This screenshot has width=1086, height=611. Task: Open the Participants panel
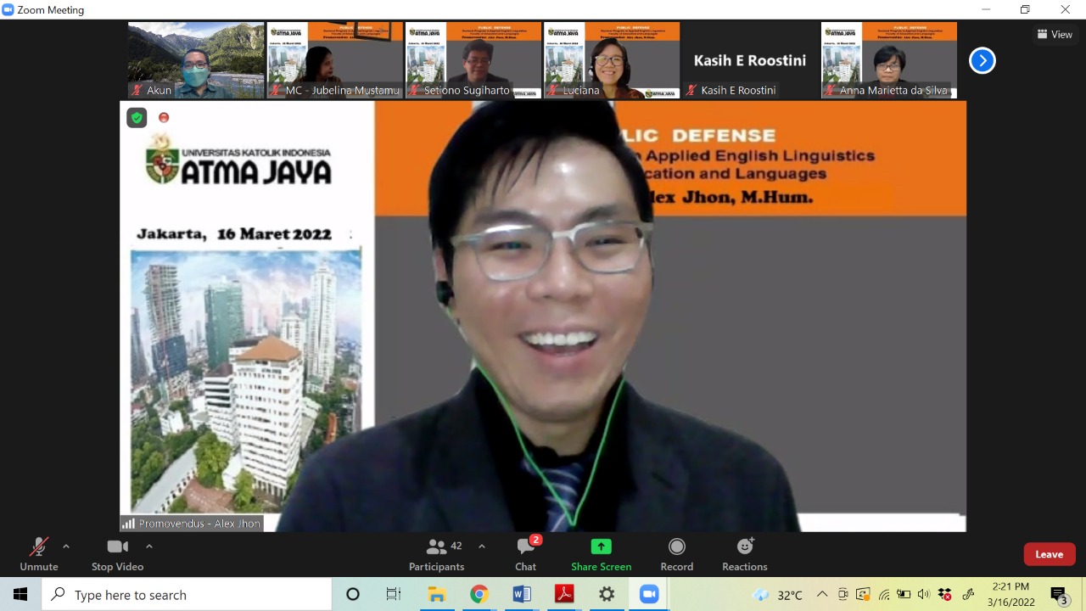437,554
